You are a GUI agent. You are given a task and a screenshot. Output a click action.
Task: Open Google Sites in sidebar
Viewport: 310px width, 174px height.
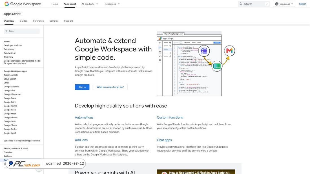(x=10, y=121)
